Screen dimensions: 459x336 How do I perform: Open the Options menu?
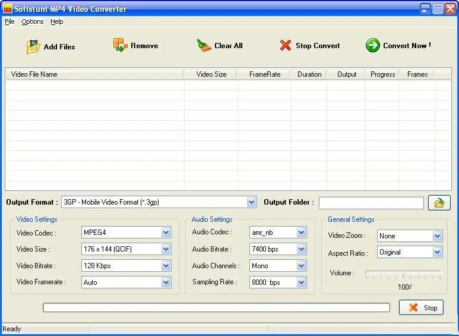click(x=33, y=21)
